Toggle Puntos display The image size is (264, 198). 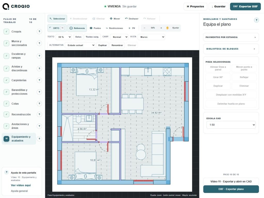[x=95, y=28]
